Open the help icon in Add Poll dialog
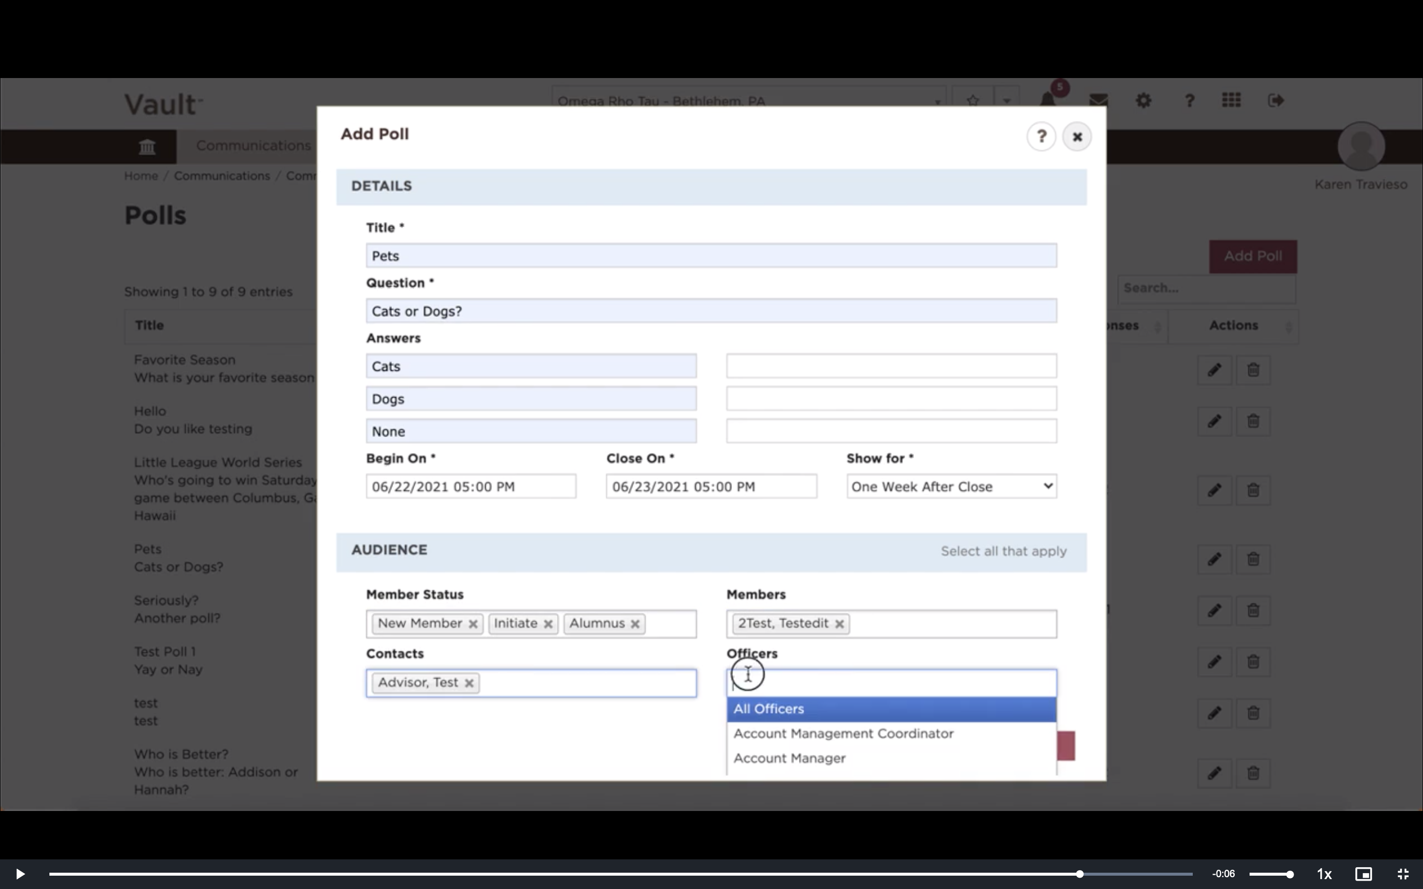 [x=1041, y=136]
